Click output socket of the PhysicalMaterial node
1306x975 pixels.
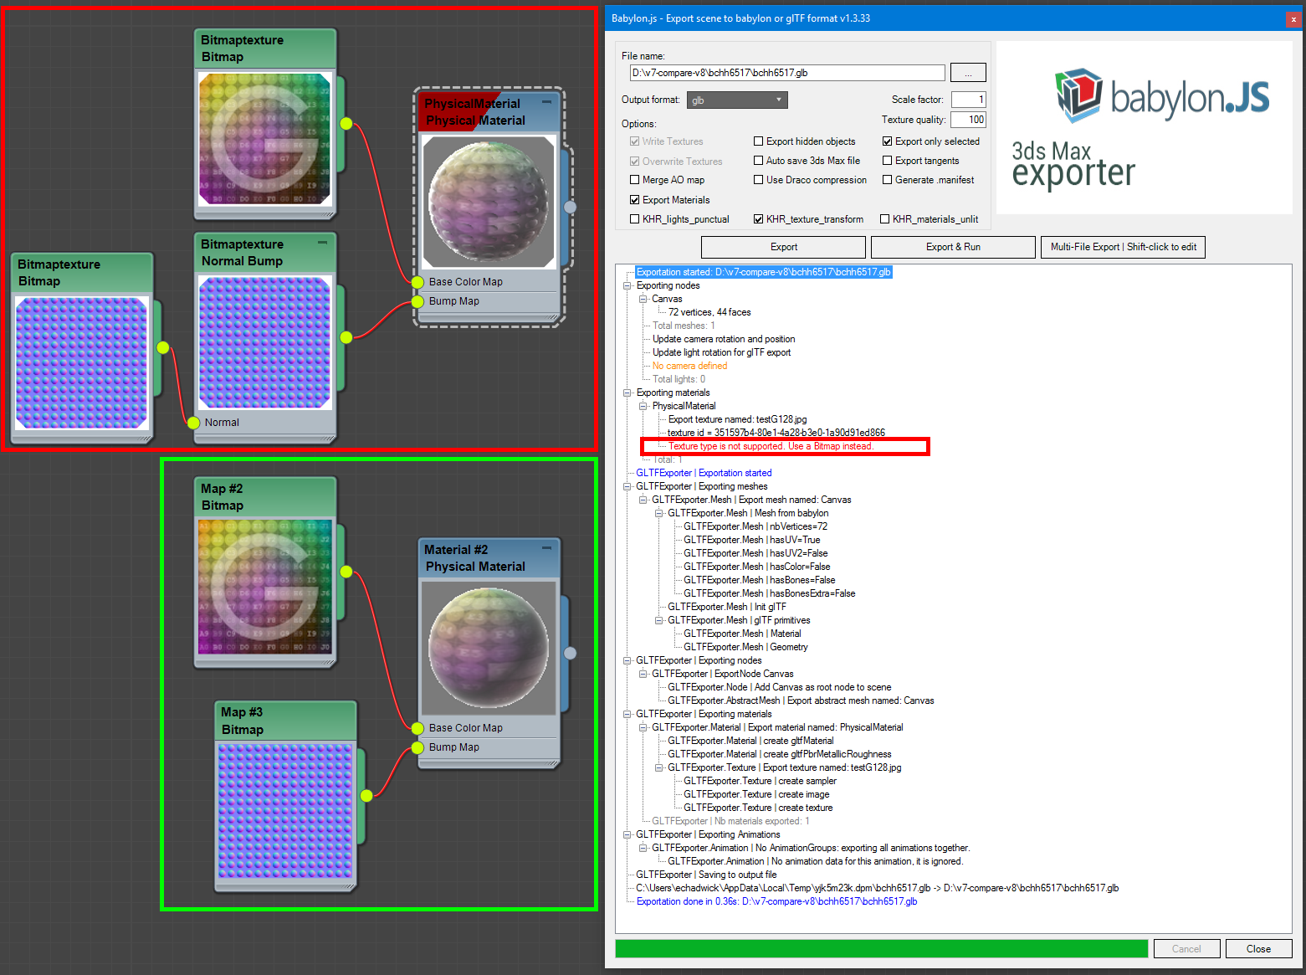point(570,207)
